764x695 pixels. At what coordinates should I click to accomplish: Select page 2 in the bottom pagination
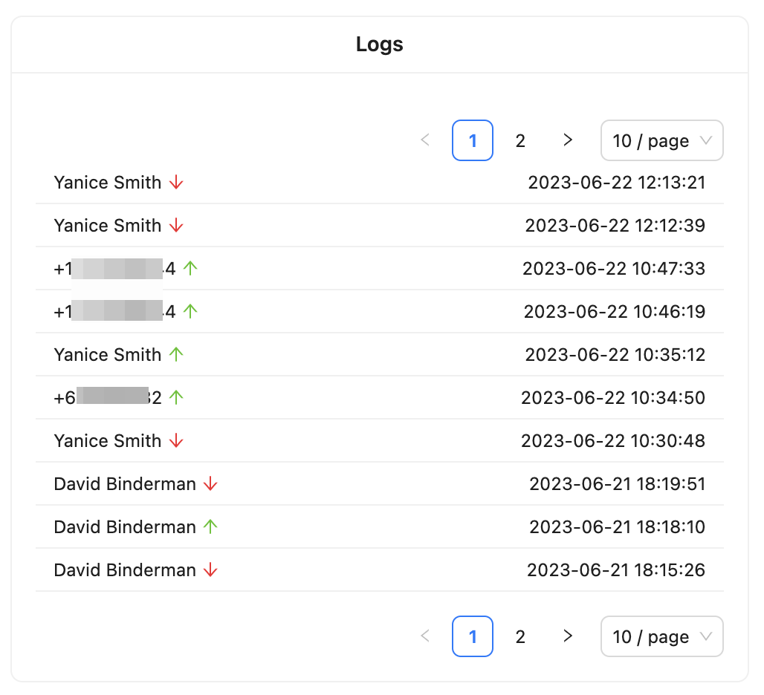pyautogui.click(x=520, y=636)
